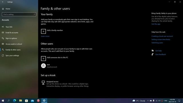Open Creating a local user account link
Screen dimensions: 183x103
(x=162, y=36)
